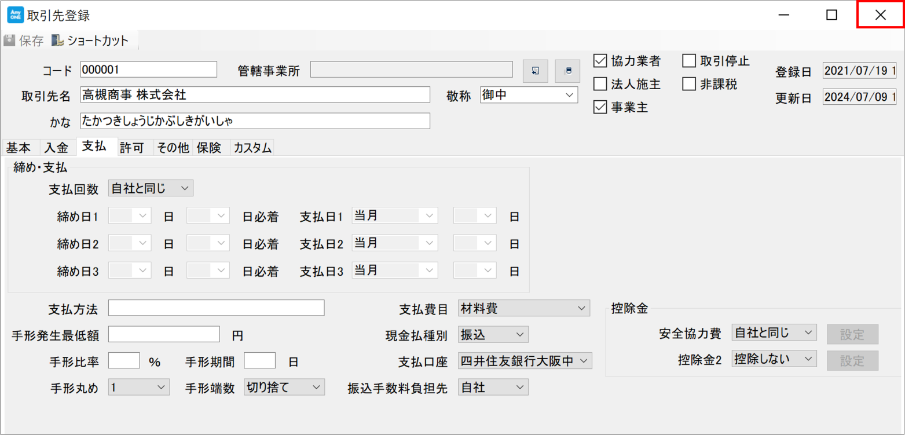
Task: Open the 保険 tab
Action: click(x=209, y=148)
